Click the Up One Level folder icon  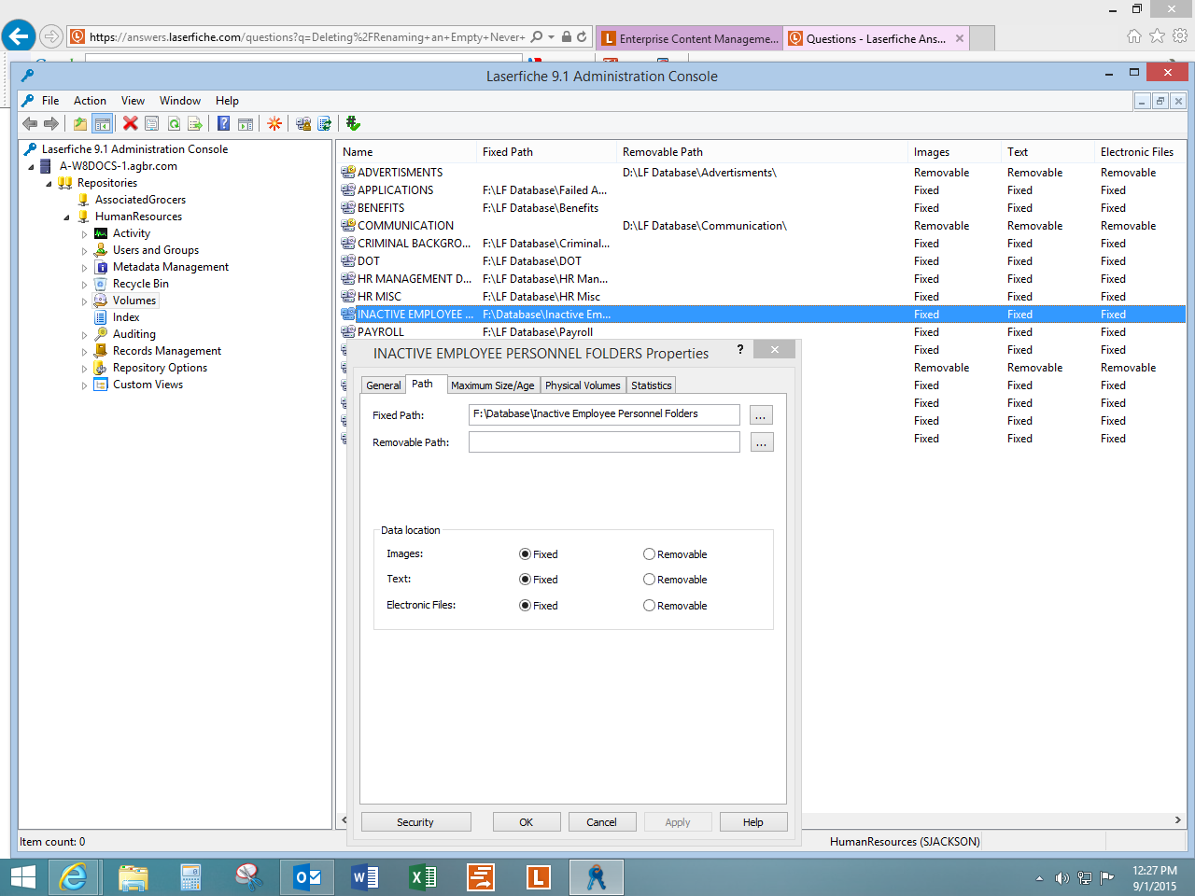click(80, 123)
